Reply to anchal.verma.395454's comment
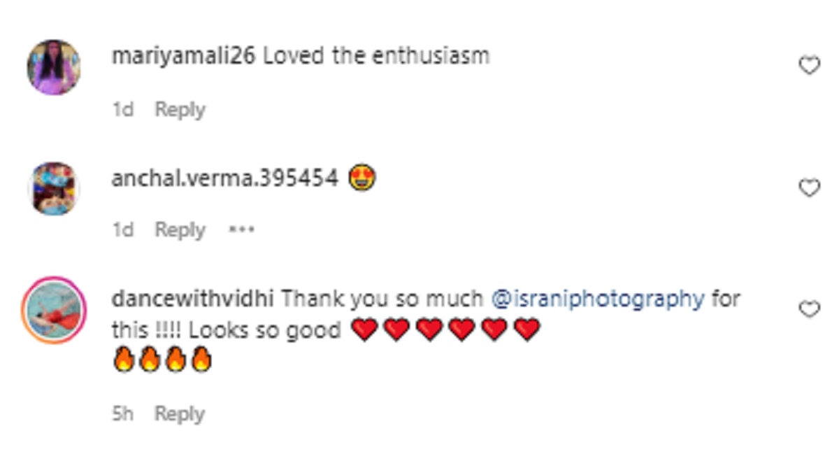Image resolution: width=839 pixels, height=454 pixels. point(180,229)
